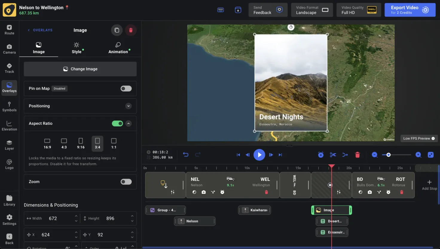Screen dimensions: 440x249
Task: Click the save/download project icon in header
Action: [x=238, y=10]
